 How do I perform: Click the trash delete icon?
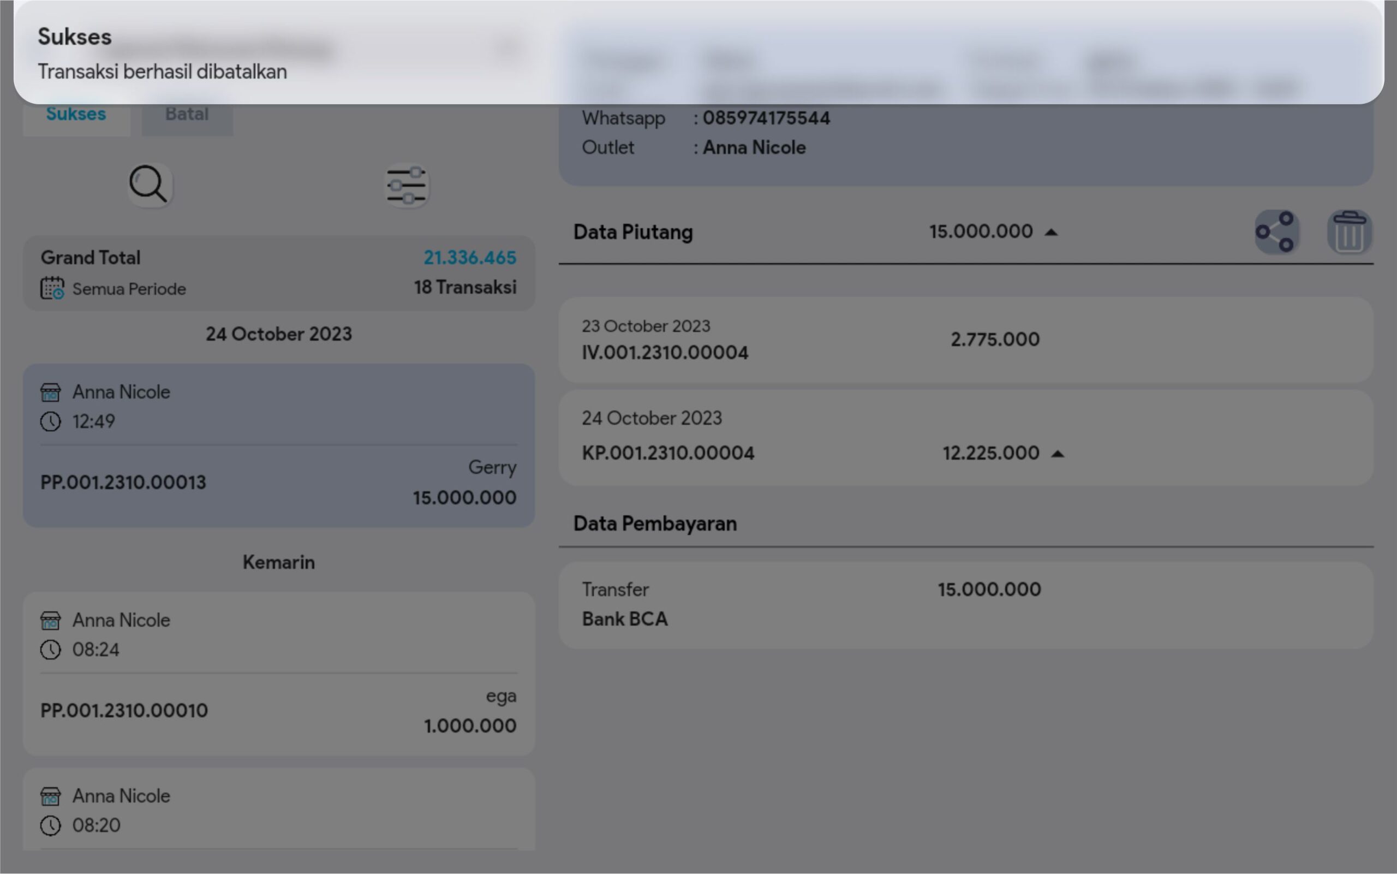click(1348, 232)
